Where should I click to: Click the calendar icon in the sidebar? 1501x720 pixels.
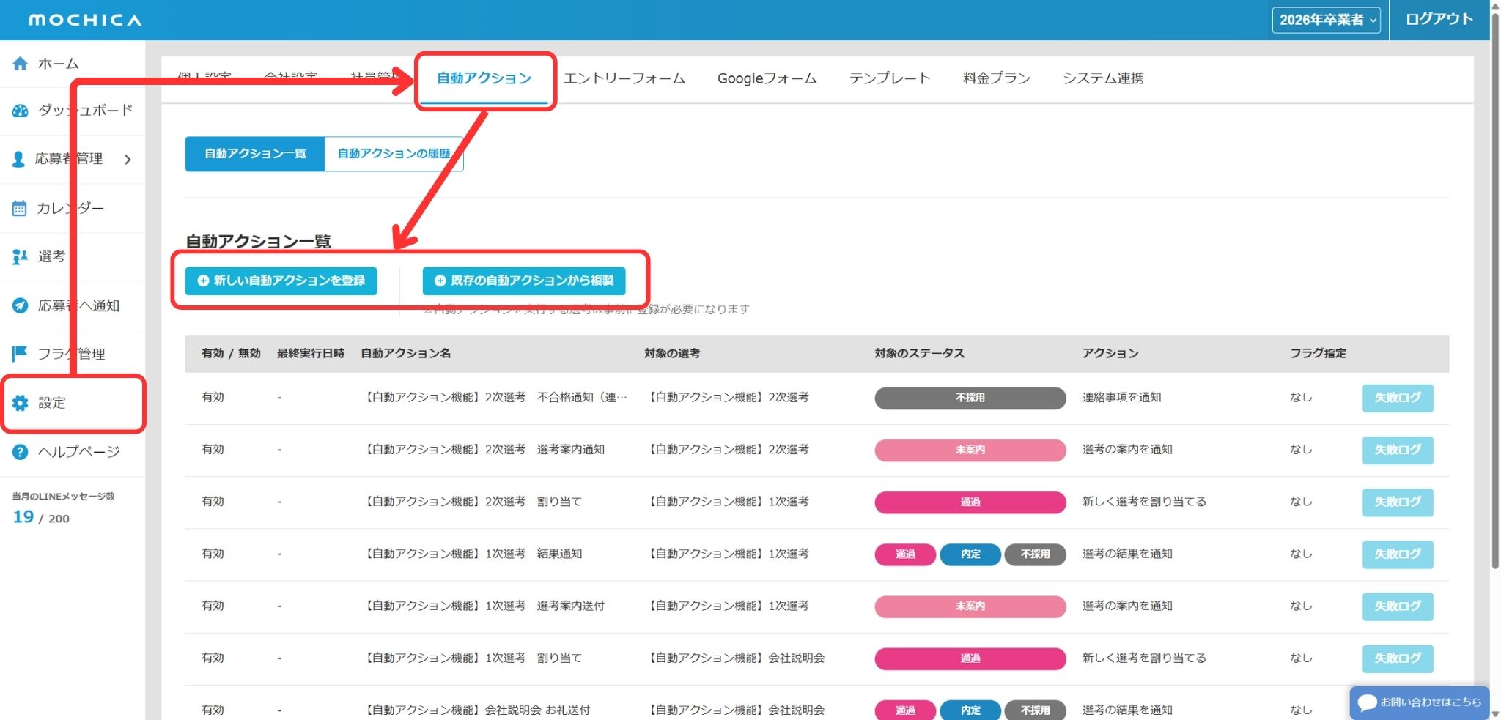20,209
